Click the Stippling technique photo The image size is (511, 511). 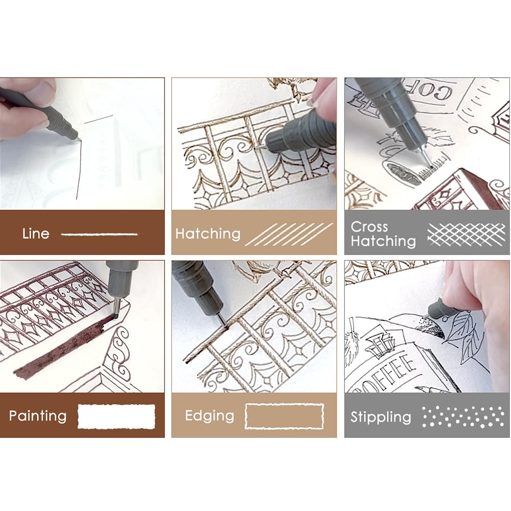(427, 327)
